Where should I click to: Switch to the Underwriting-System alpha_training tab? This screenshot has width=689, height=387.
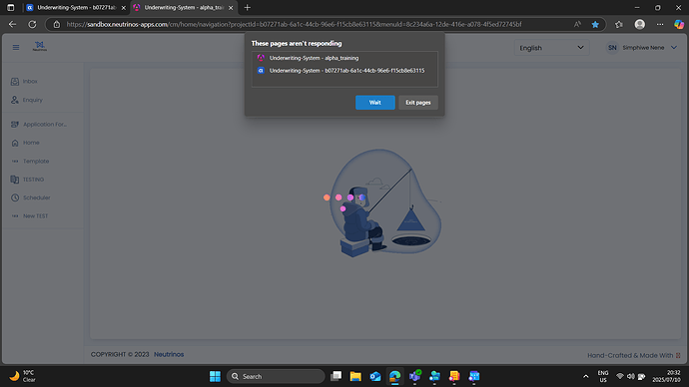tap(184, 7)
